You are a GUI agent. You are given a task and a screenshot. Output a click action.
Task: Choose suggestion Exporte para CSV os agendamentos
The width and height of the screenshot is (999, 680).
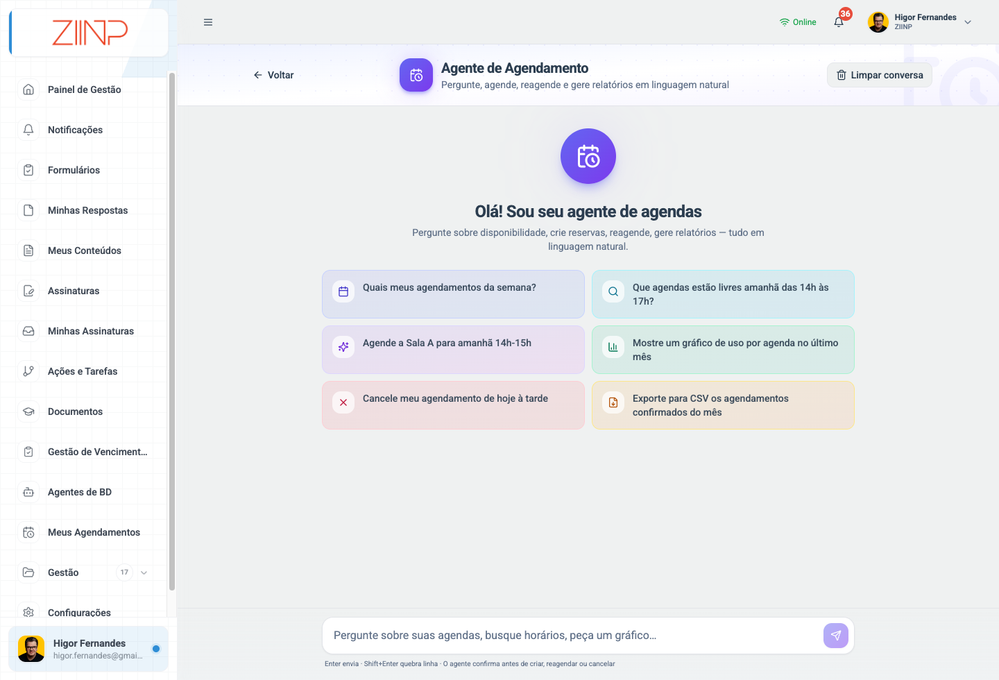[723, 405]
